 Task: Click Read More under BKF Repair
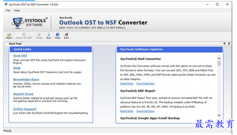tap(127, 111)
